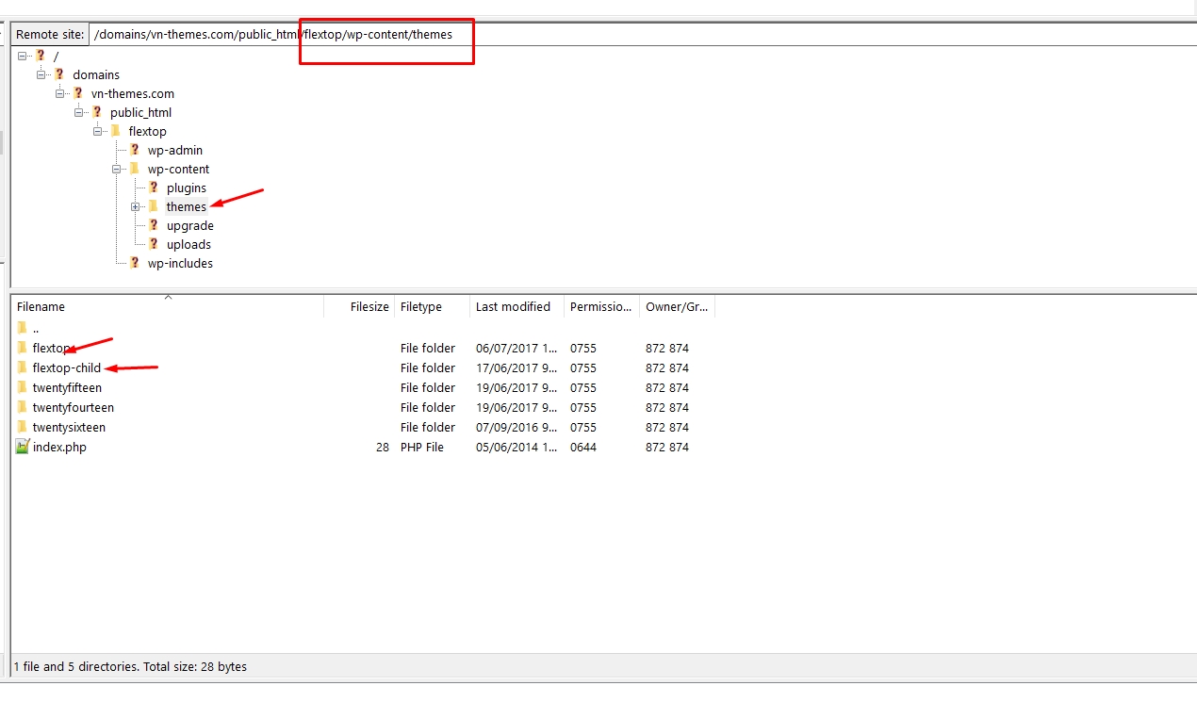1197x702 pixels.
Task: Collapse the wp-content tree node
Action: [x=117, y=169]
